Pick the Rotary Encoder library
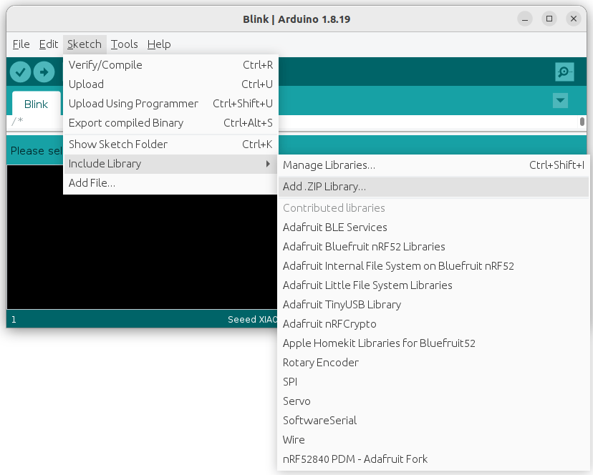Image resolution: width=593 pixels, height=475 pixels. coord(320,363)
